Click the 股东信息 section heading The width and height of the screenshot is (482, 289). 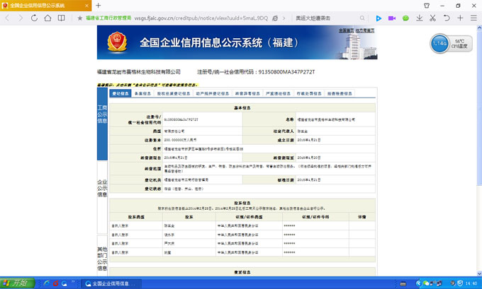242,203
